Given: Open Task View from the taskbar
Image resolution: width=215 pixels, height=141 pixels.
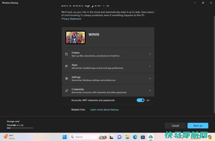Looking at the screenshot, I should point(111,137).
